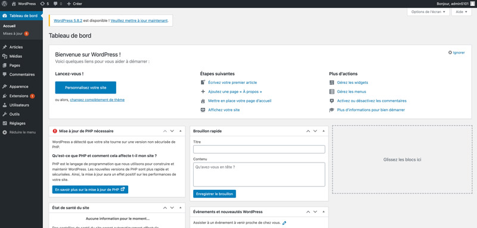Click the red alert icon in PHP panel header
Viewport: 477px width, 228px height.
click(x=55, y=131)
